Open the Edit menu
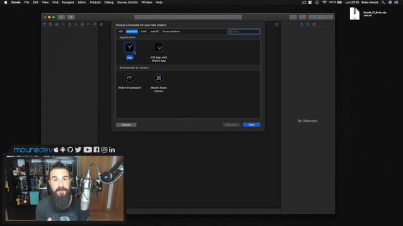Viewport: 403px width, 226px height. click(x=35, y=3)
